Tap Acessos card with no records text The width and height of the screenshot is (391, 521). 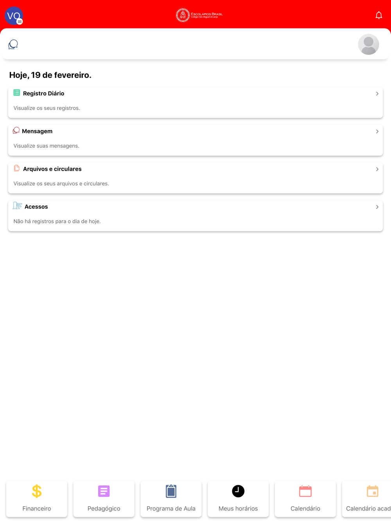tap(195, 216)
